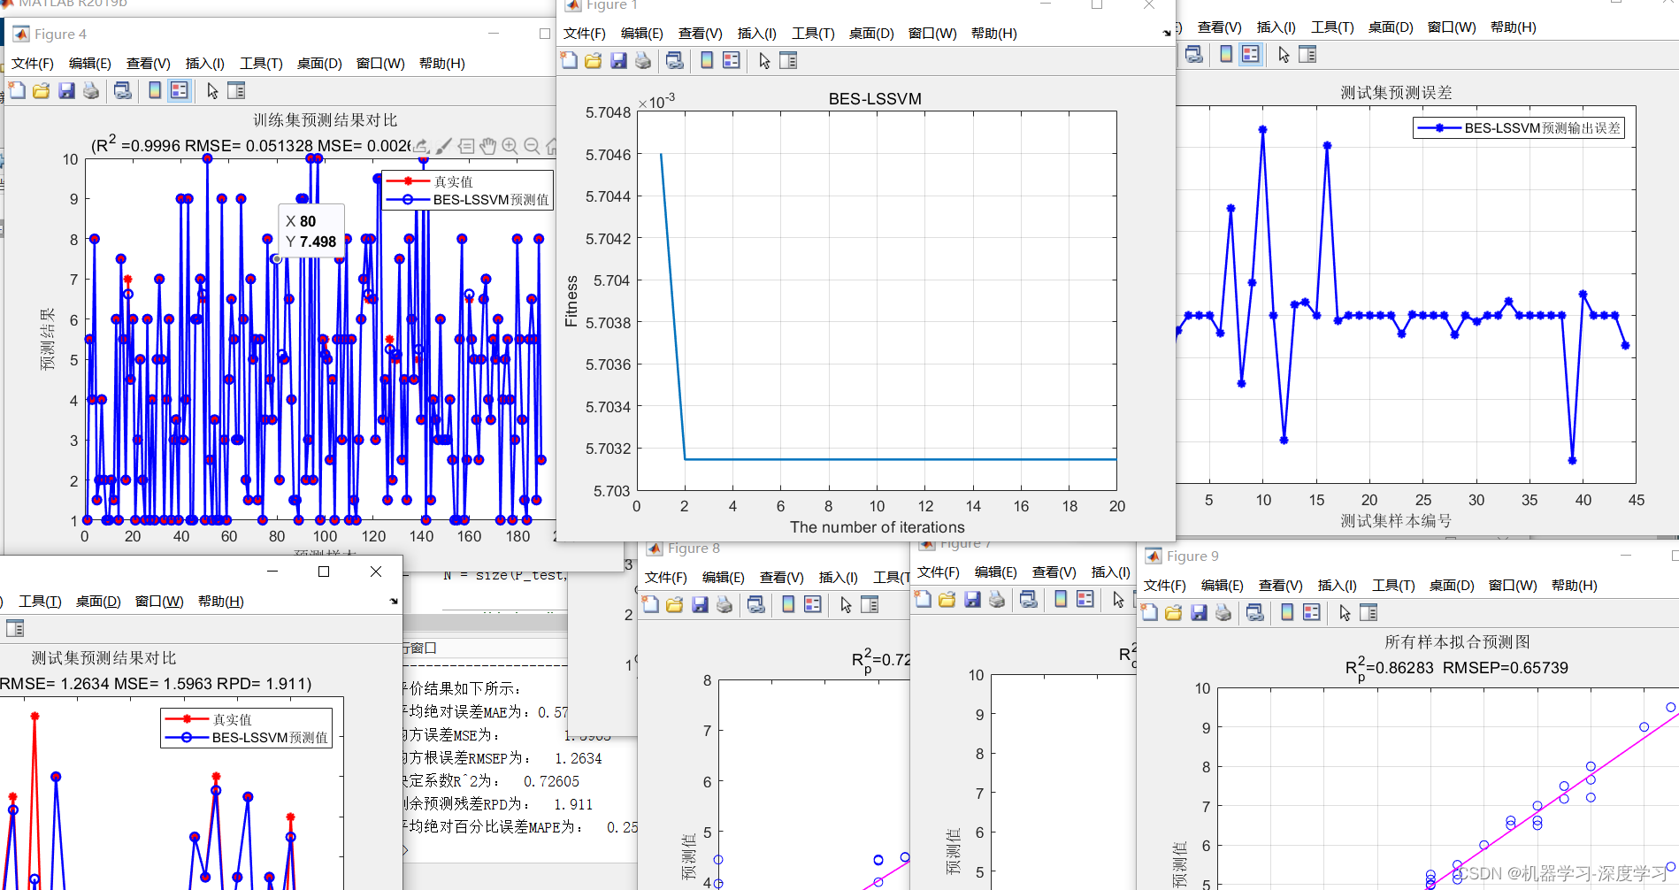
Task: Save Figure 9 with the floppy disk icon
Action: (1199, 612)
